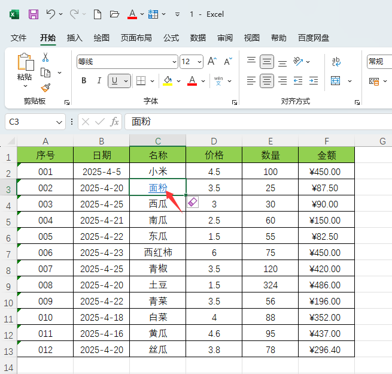Image resolution: width=392 pixels, height=374 pixels.
Task: Click the phonetic guide wén icon
Action: pyautogui.click(x=218, y=81)
